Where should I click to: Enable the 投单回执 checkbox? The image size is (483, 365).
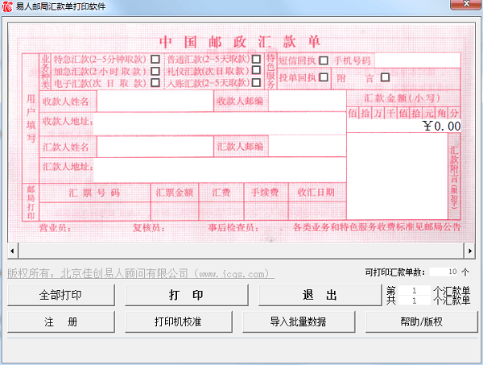click(x=324, y=77)
